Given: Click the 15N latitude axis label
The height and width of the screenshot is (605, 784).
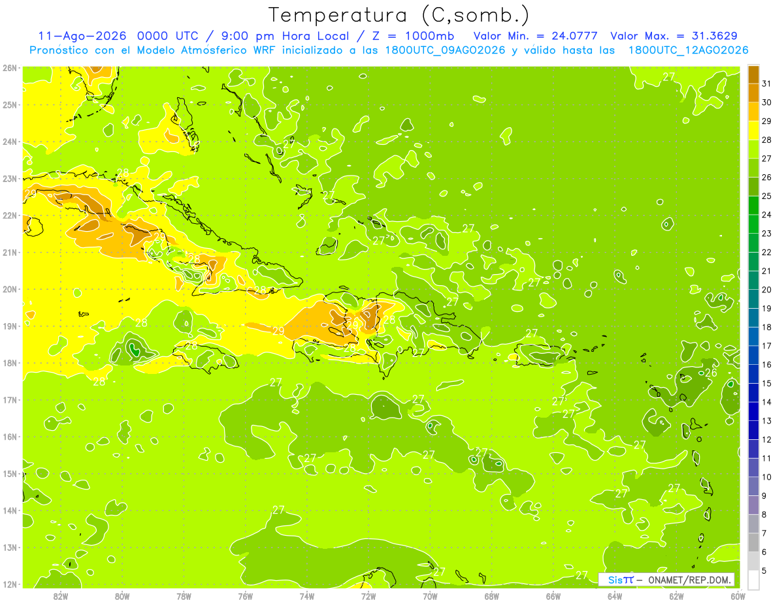Looking at the screenshot, I should (x=10, y=473).
